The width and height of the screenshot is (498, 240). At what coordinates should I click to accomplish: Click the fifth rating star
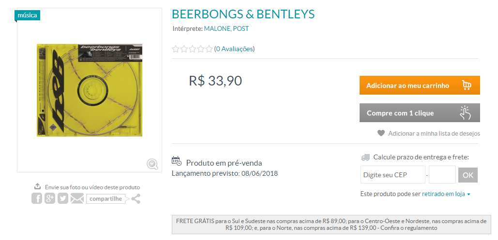coord(209,49)
